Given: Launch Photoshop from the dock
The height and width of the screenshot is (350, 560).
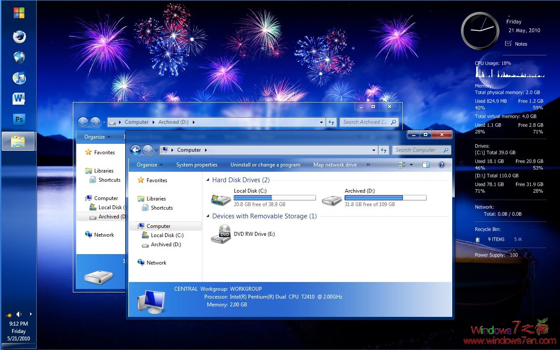Looking at the screenshot, I should coord(19,119).
